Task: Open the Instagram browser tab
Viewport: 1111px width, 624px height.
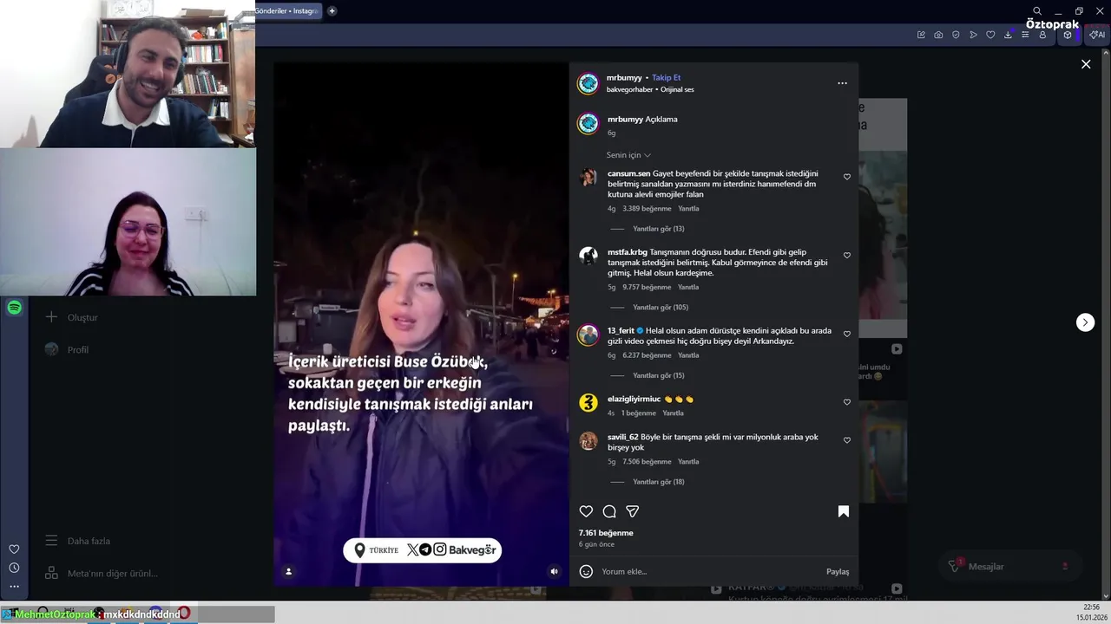Action: click(x=288, y=10)
